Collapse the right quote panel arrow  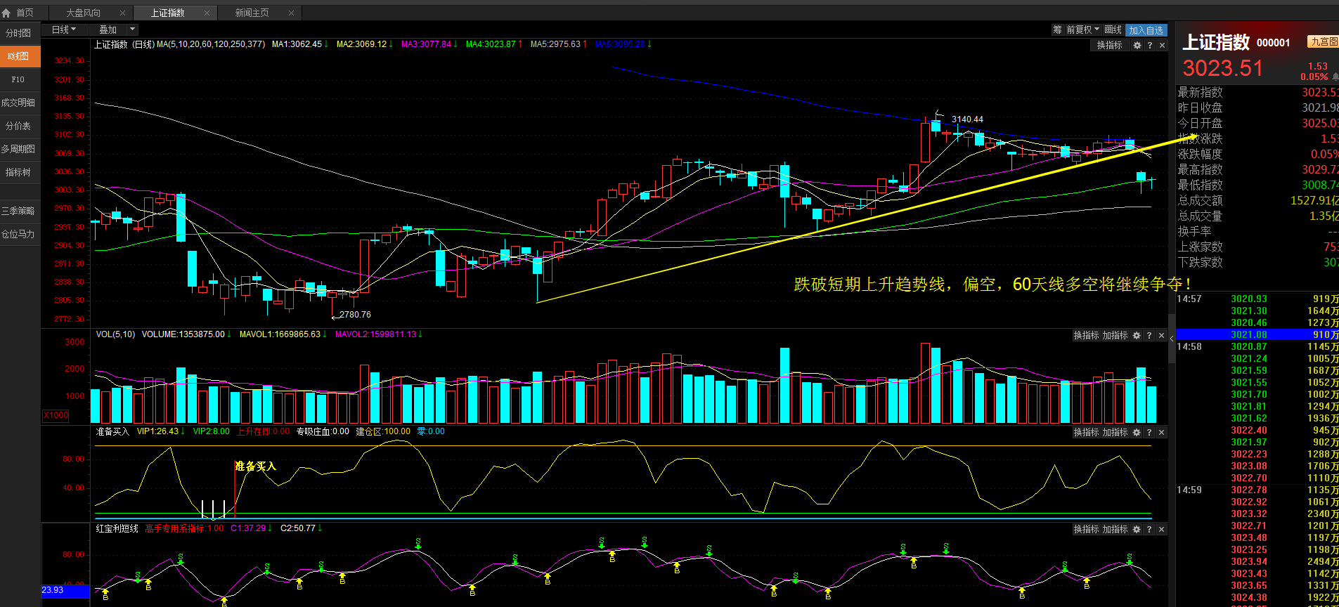[x=1172, y=339]
